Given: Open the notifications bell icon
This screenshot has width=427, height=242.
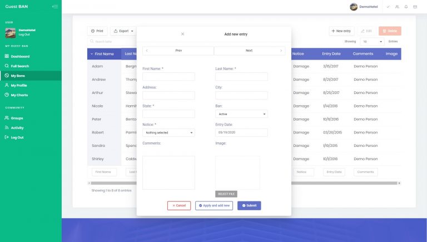Looking at the screenshot, I should [x=406, y=7].
